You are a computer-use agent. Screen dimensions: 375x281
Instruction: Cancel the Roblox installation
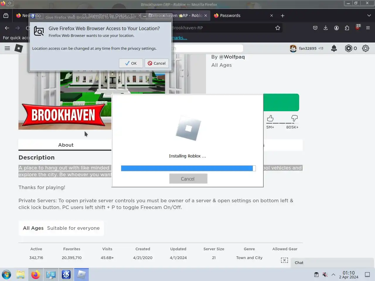188,179
